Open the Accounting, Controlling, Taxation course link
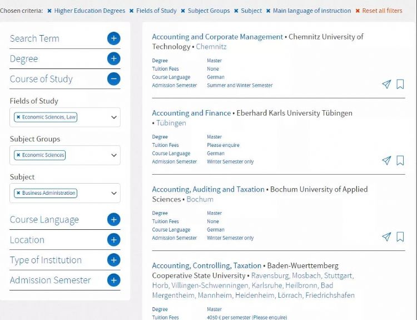This screenshot has height=320, width=417. point(206,265)
